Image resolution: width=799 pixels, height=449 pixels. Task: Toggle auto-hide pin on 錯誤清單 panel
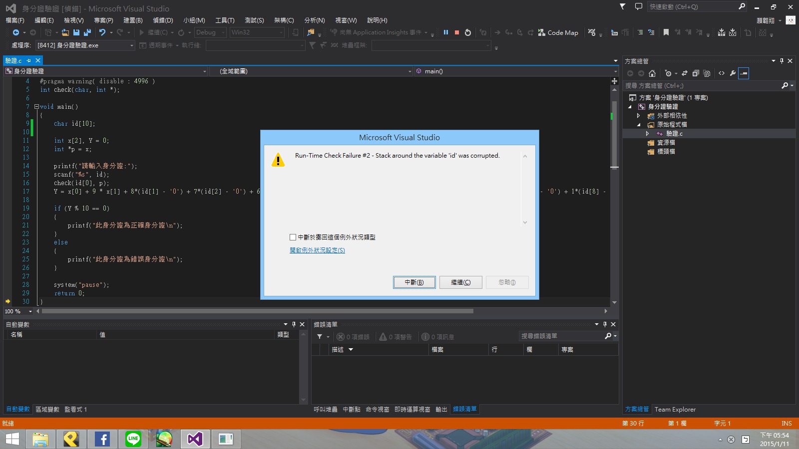click(605, 324)
